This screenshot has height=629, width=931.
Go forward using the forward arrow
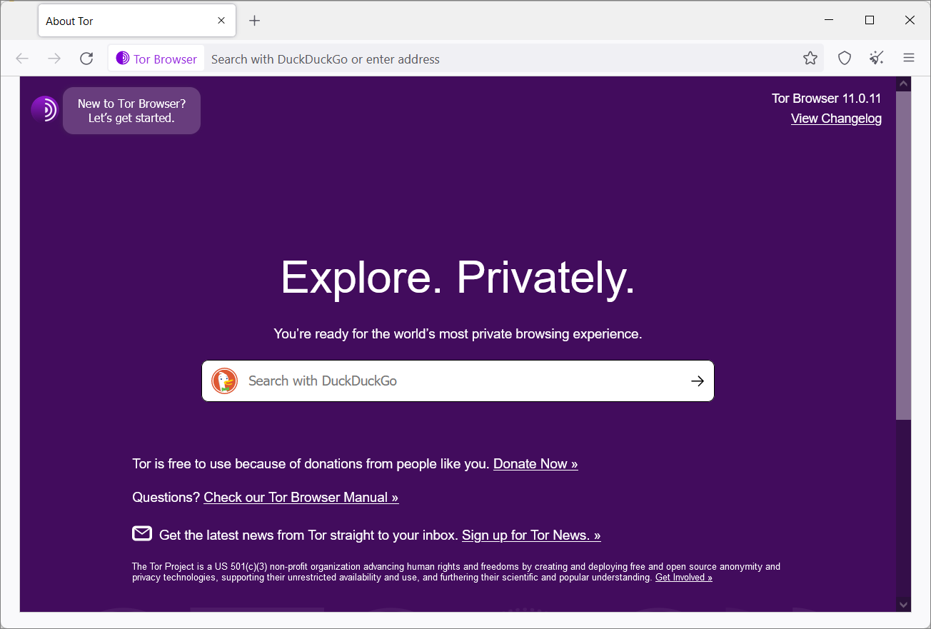54,59
